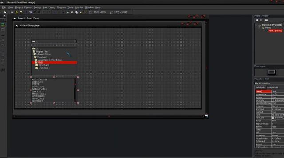Open the File1 FileListBox object dropdown in Properties
The height and width of the screenshot is (159, 284).
point(269,83)
